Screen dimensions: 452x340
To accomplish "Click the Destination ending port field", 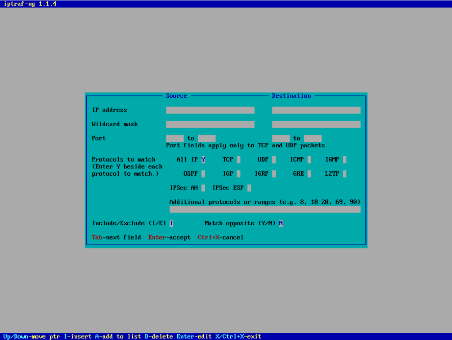I will 313,139.
